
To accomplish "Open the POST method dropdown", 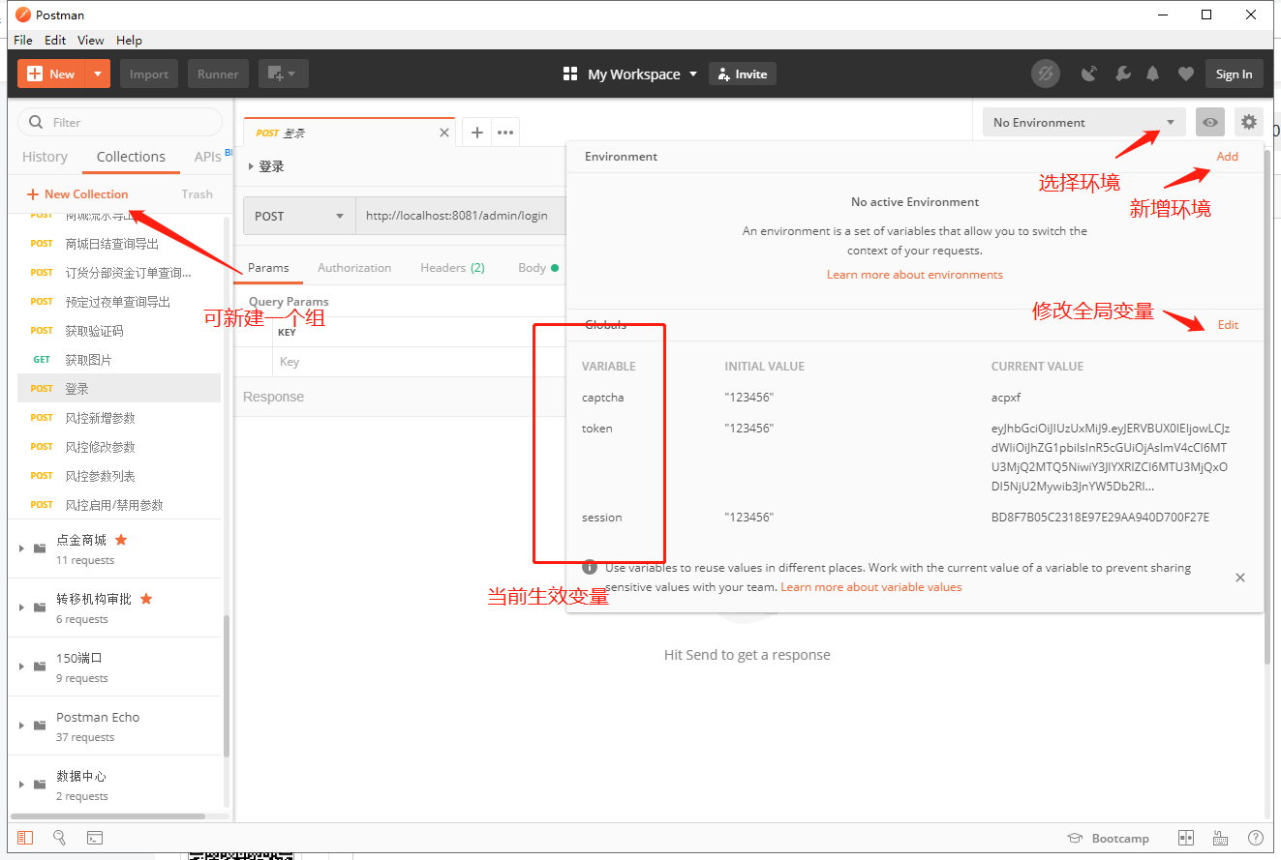I will pos(298,215).
